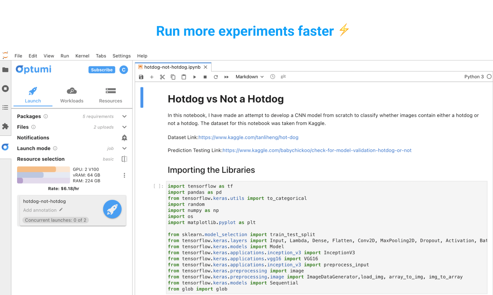Switch to the Workloads tab
The height and width of the screenshot is (295, 493).
[x=72, y=95]
